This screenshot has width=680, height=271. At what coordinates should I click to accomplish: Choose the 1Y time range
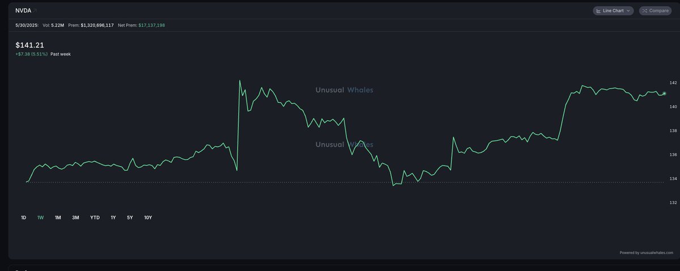pos(113,218)
